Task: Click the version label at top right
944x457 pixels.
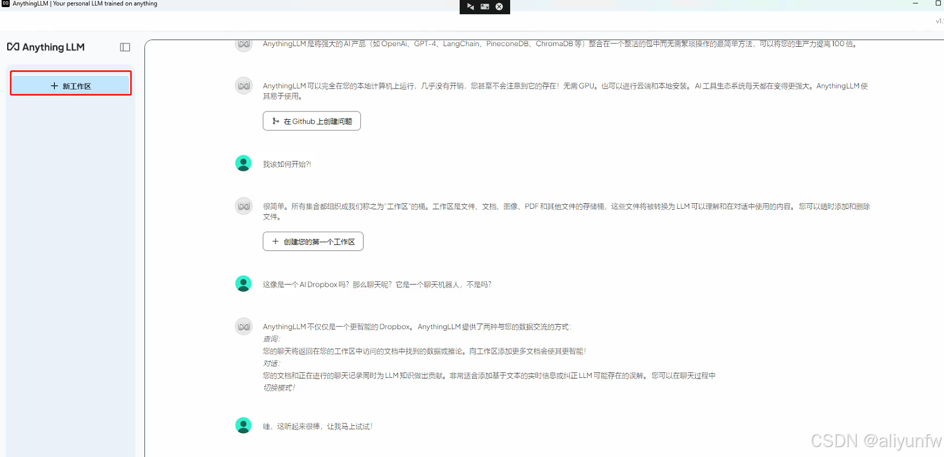Action: (x=940, y=21)
